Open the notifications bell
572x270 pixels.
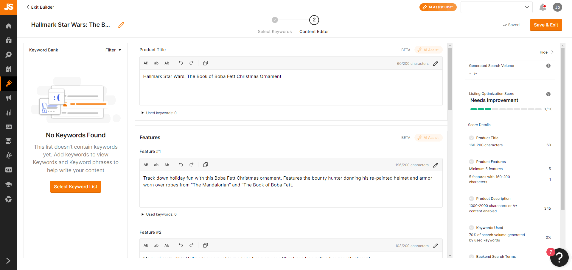(x=543, y=7)
